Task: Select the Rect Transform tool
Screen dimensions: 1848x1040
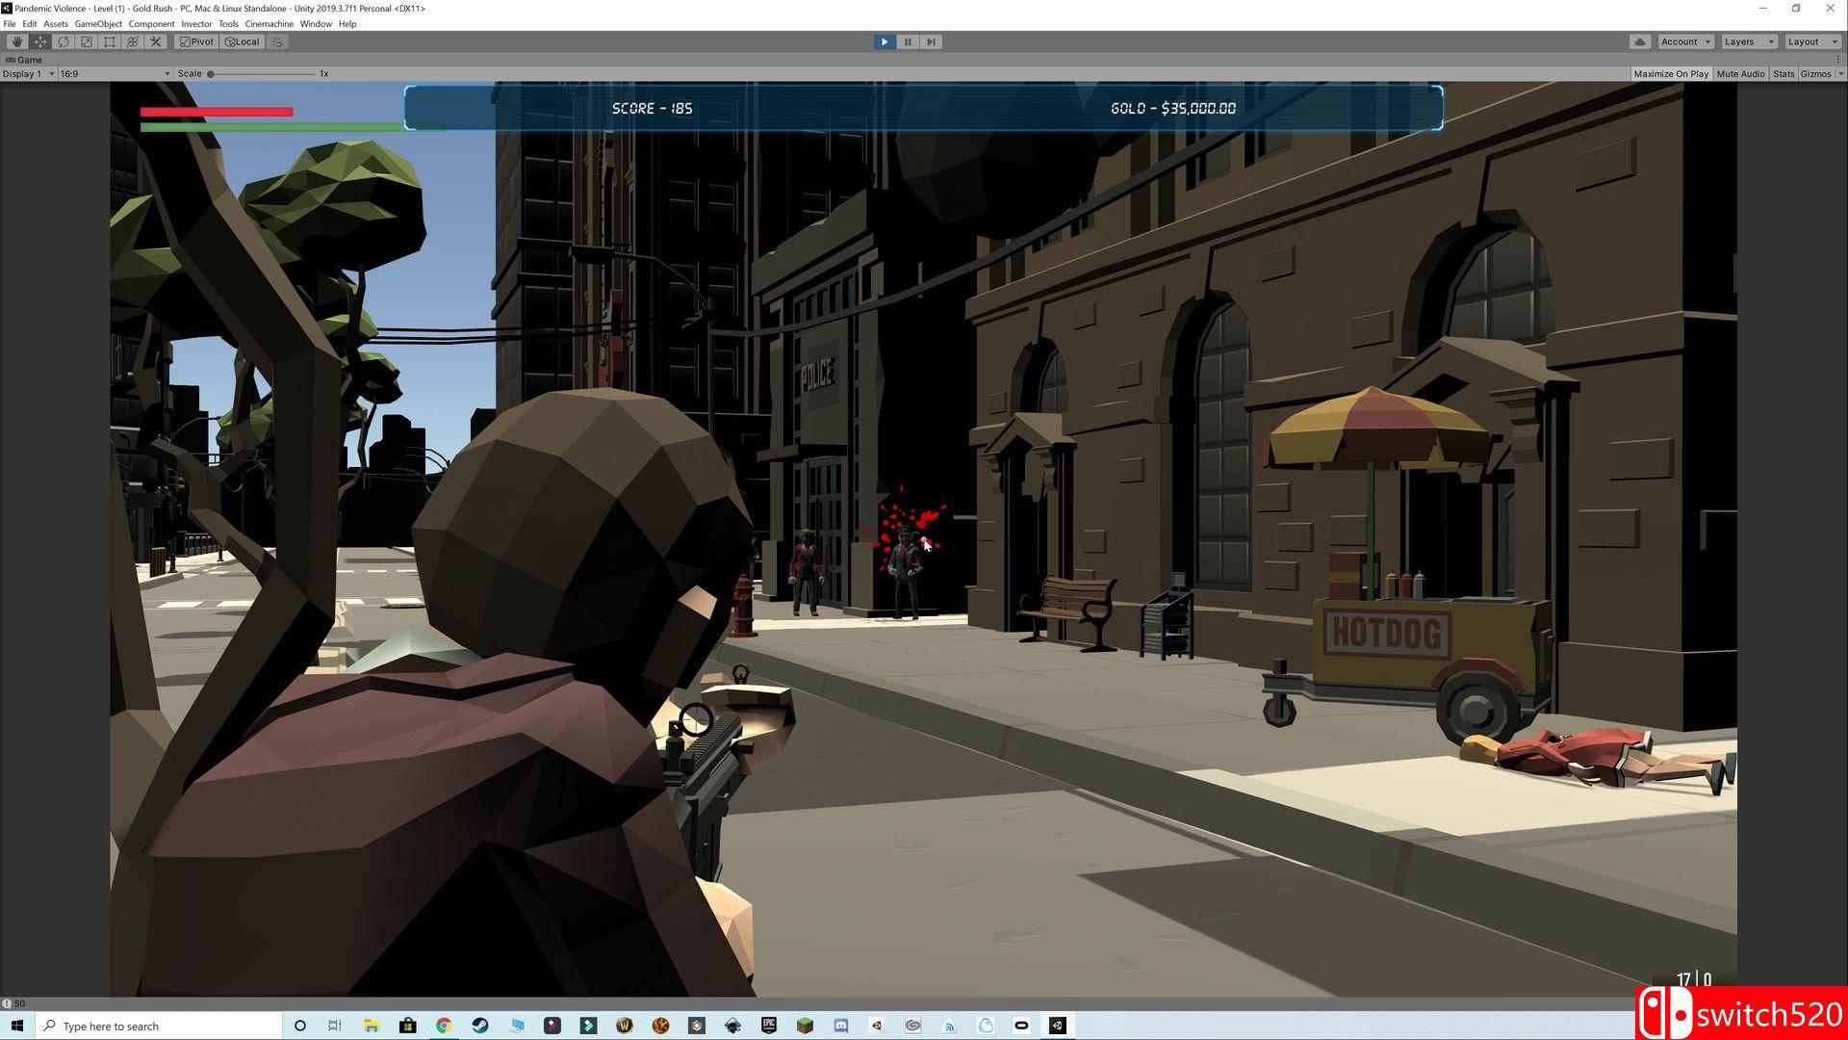Action: tap(110, 41)
